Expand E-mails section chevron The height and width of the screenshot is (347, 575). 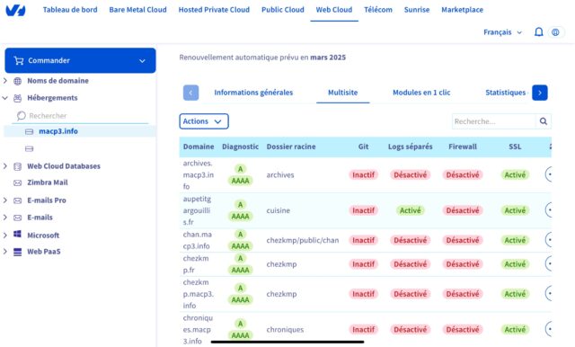pyautogui.click(x=5, y=218)
